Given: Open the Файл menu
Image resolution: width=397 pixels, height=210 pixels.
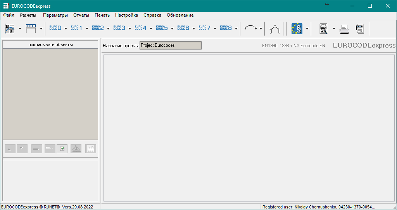Looking at the screenshot, I should 9,15.
